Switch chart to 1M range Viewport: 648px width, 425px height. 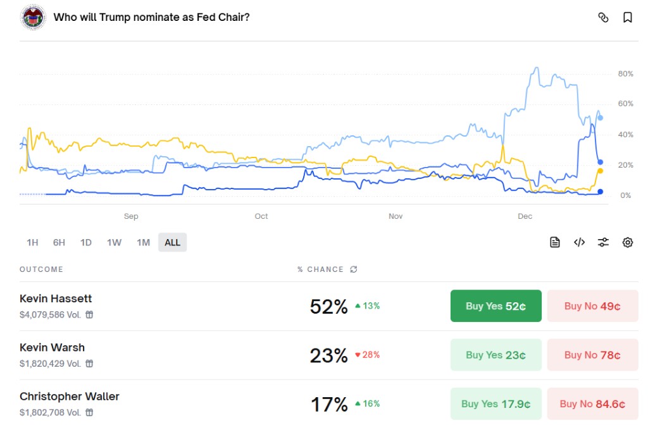143,242
